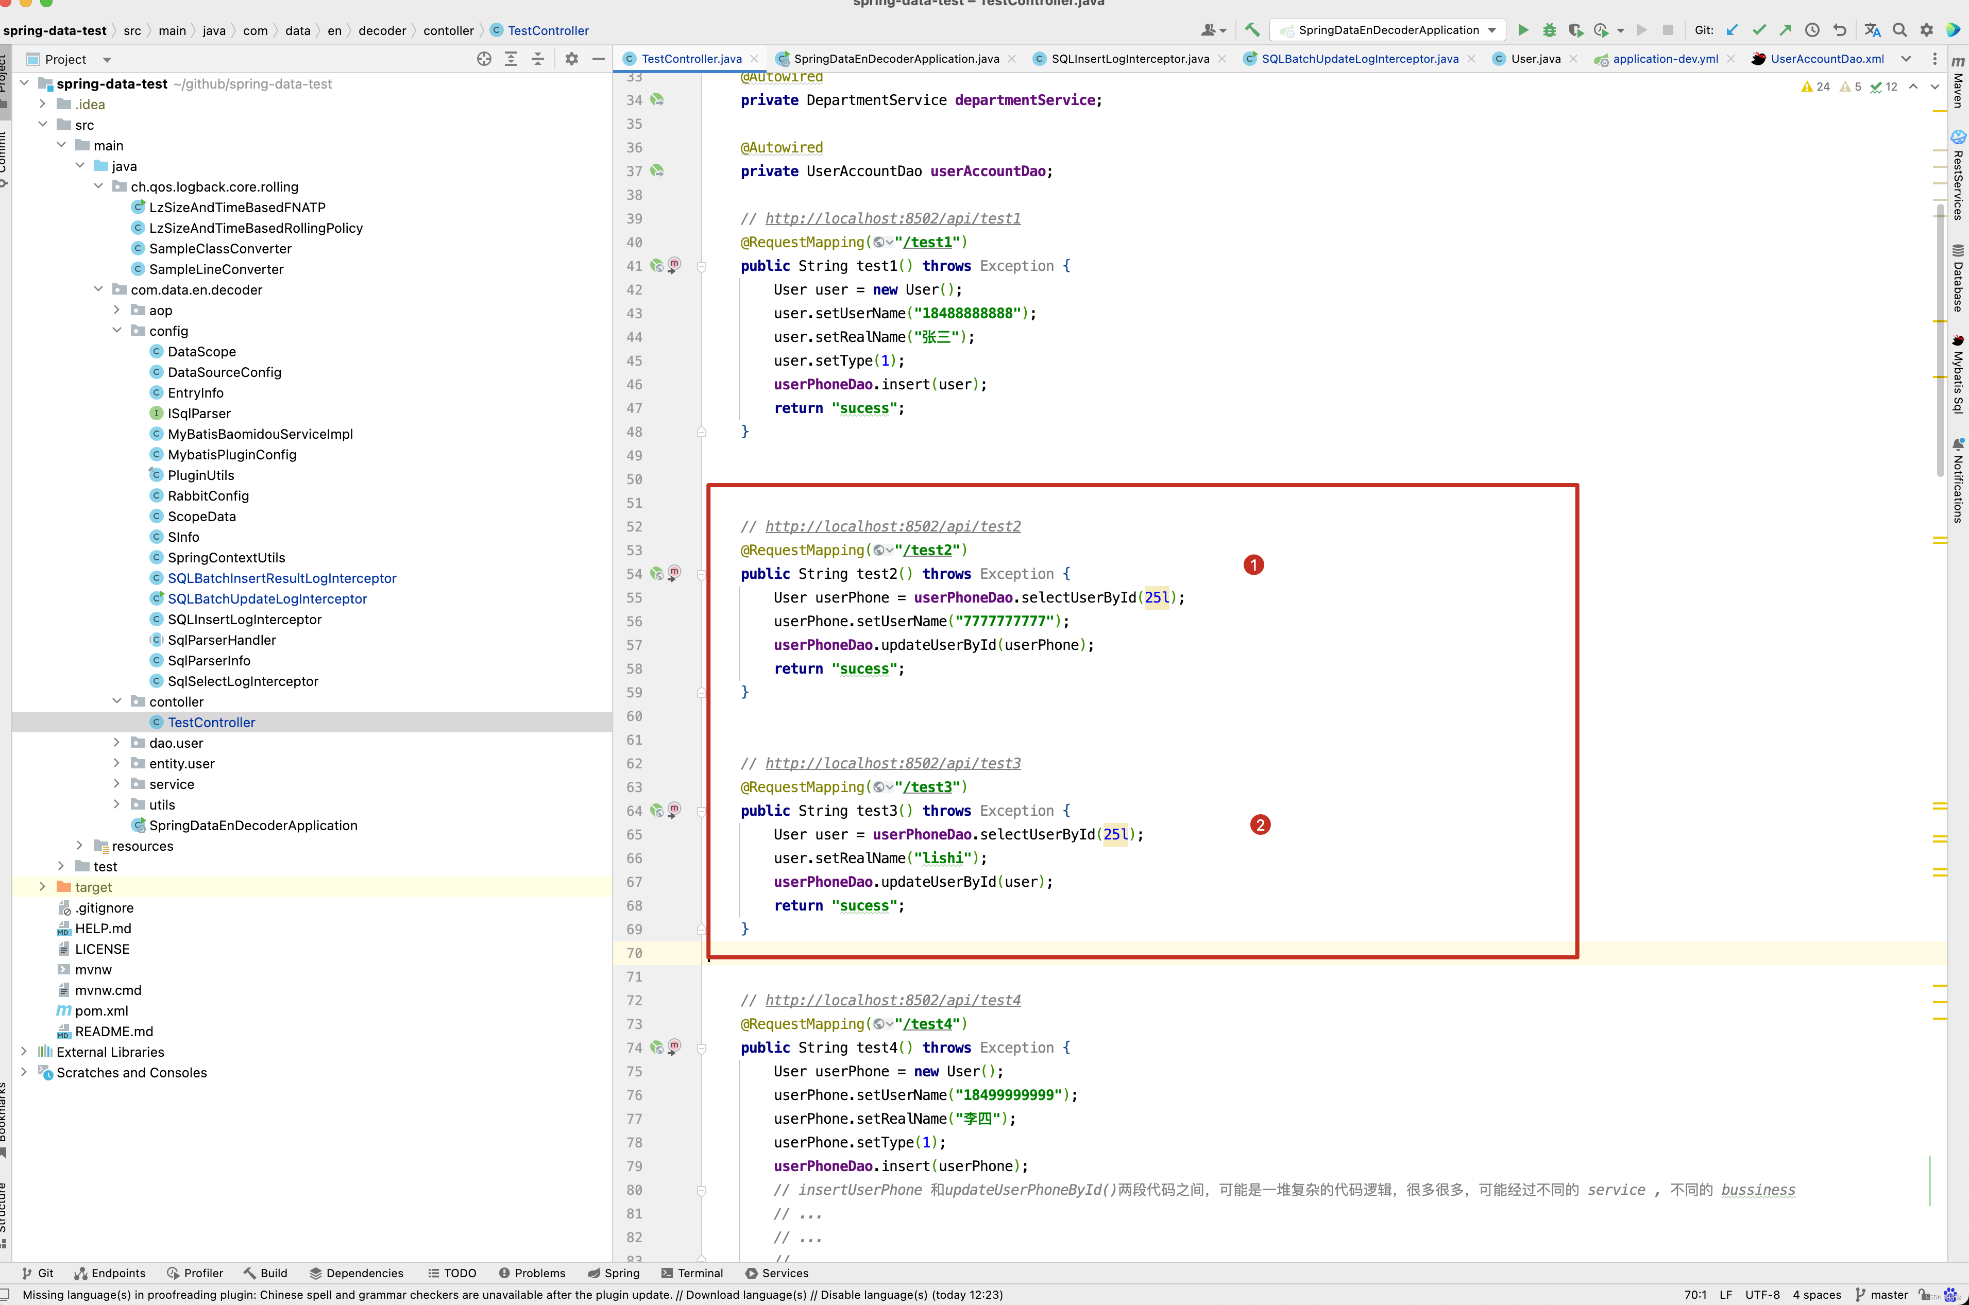1969x1305 pixels.
Task: Switch to SQLInsertLogInterceptor.java tab
Action: 1129,59
